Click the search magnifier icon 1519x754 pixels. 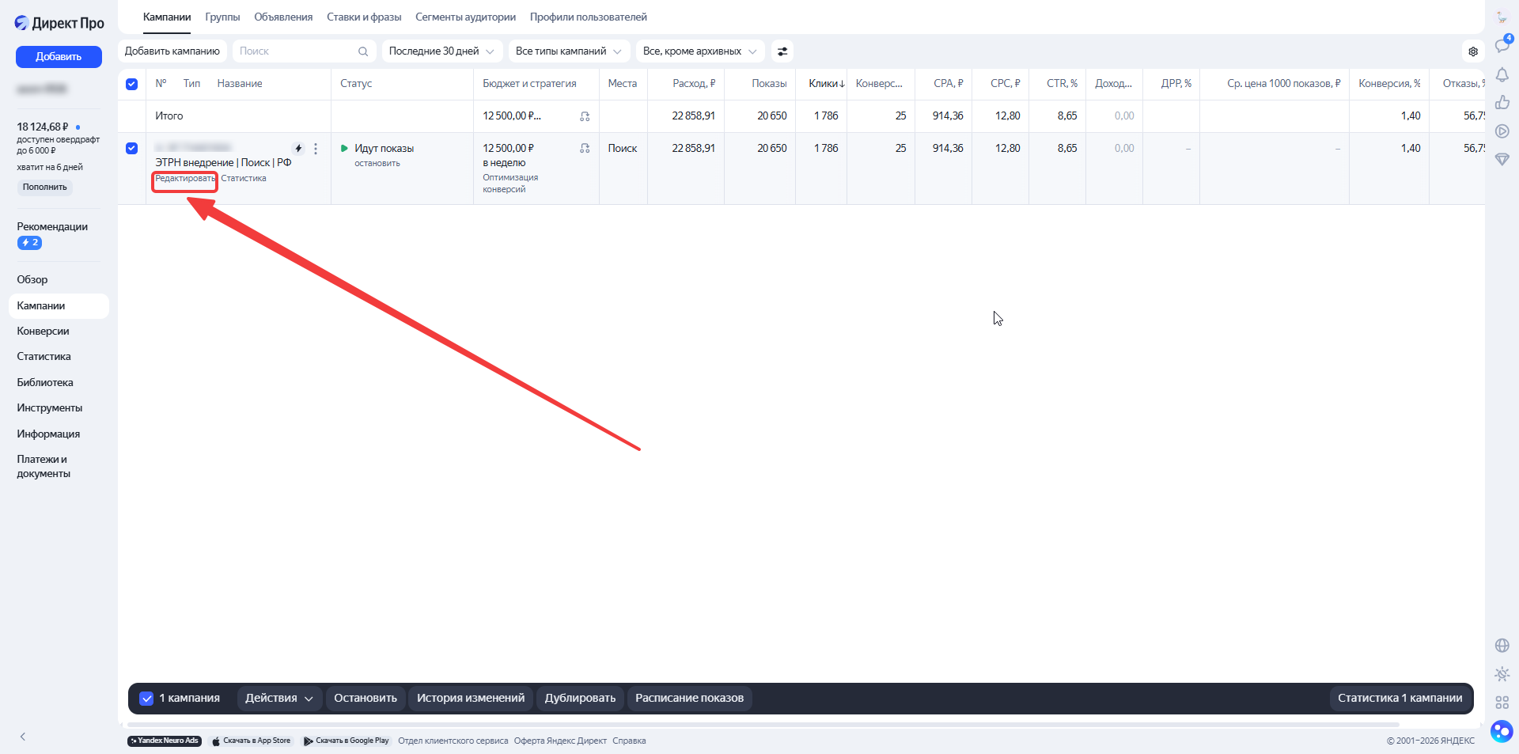coord(363,51)
